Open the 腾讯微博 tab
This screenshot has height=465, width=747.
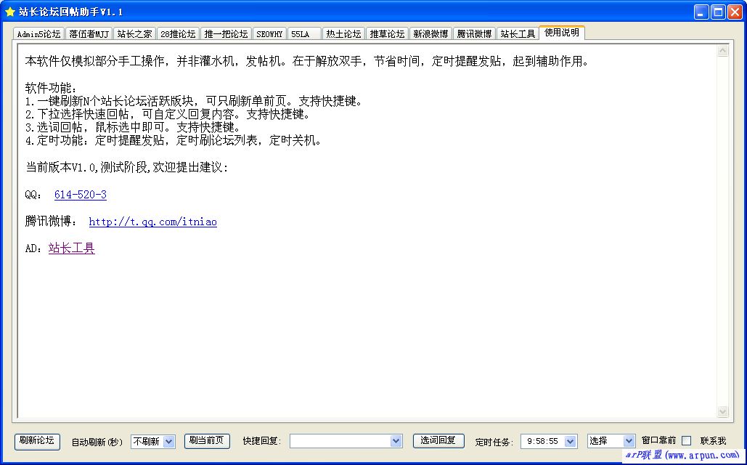(474, 33)
